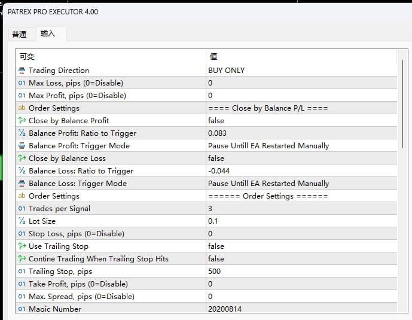Select the Lot Size label
Screen dimensions: 412x320
42,221
